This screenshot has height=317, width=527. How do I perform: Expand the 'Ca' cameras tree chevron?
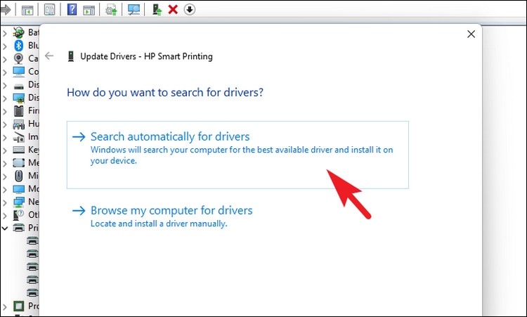coord(5,59)
